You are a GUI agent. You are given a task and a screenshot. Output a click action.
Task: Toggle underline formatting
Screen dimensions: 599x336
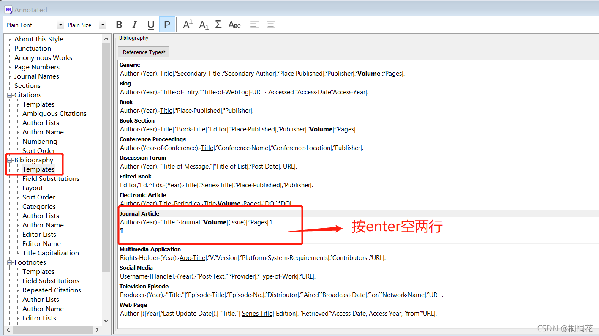tap(151, 25)
